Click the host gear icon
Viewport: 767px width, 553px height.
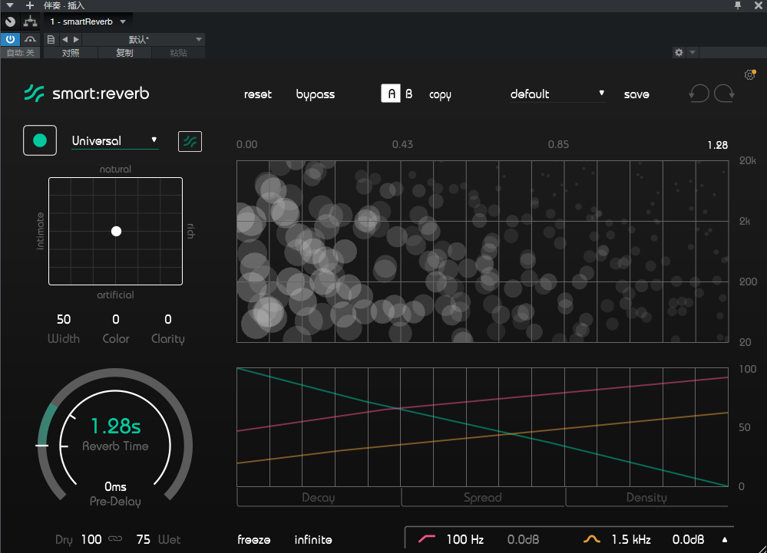(679, 52)
